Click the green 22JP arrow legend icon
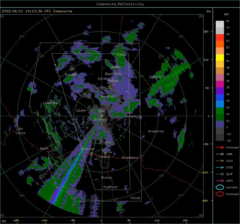Viewport: 240px width, 224px height. (220, 174)
